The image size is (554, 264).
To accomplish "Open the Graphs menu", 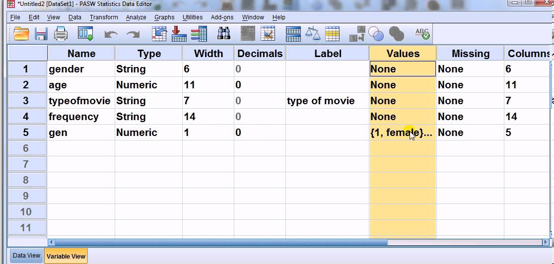I will [164, 17].
